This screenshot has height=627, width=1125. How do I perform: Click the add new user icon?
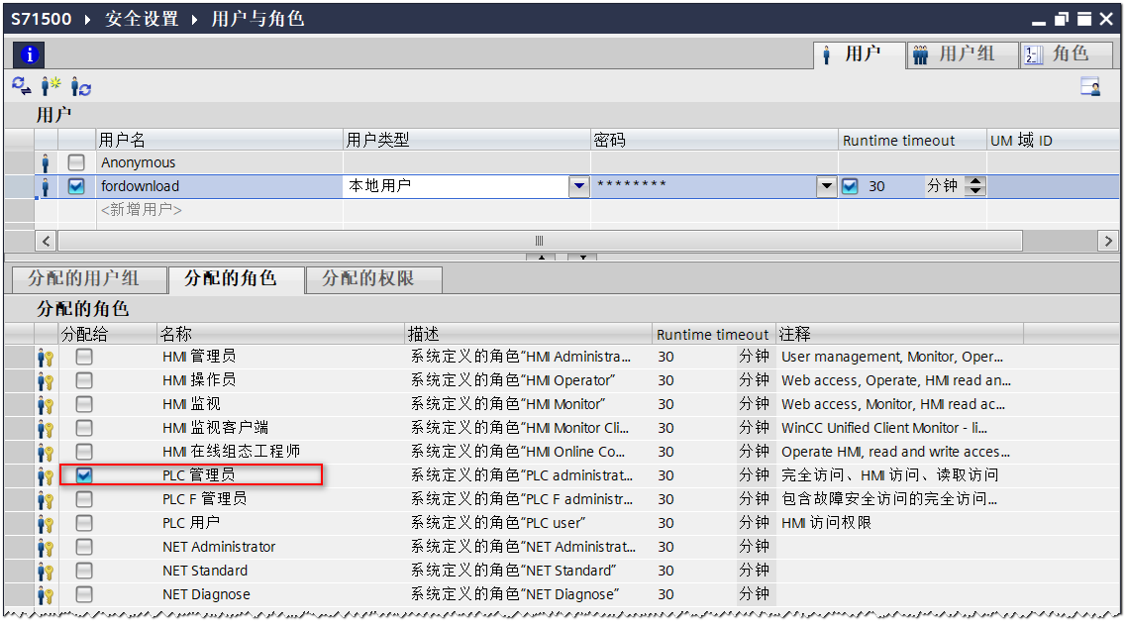click(51, 87)
